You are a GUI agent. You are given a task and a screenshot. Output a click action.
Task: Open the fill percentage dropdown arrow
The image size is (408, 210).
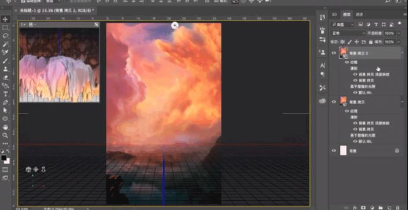[399, 42]
